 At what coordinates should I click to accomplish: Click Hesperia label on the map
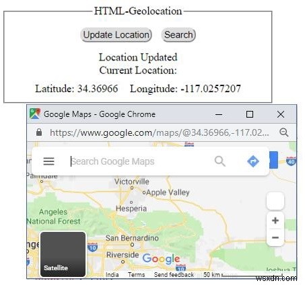pyautogui.click(x=131, y=209)
